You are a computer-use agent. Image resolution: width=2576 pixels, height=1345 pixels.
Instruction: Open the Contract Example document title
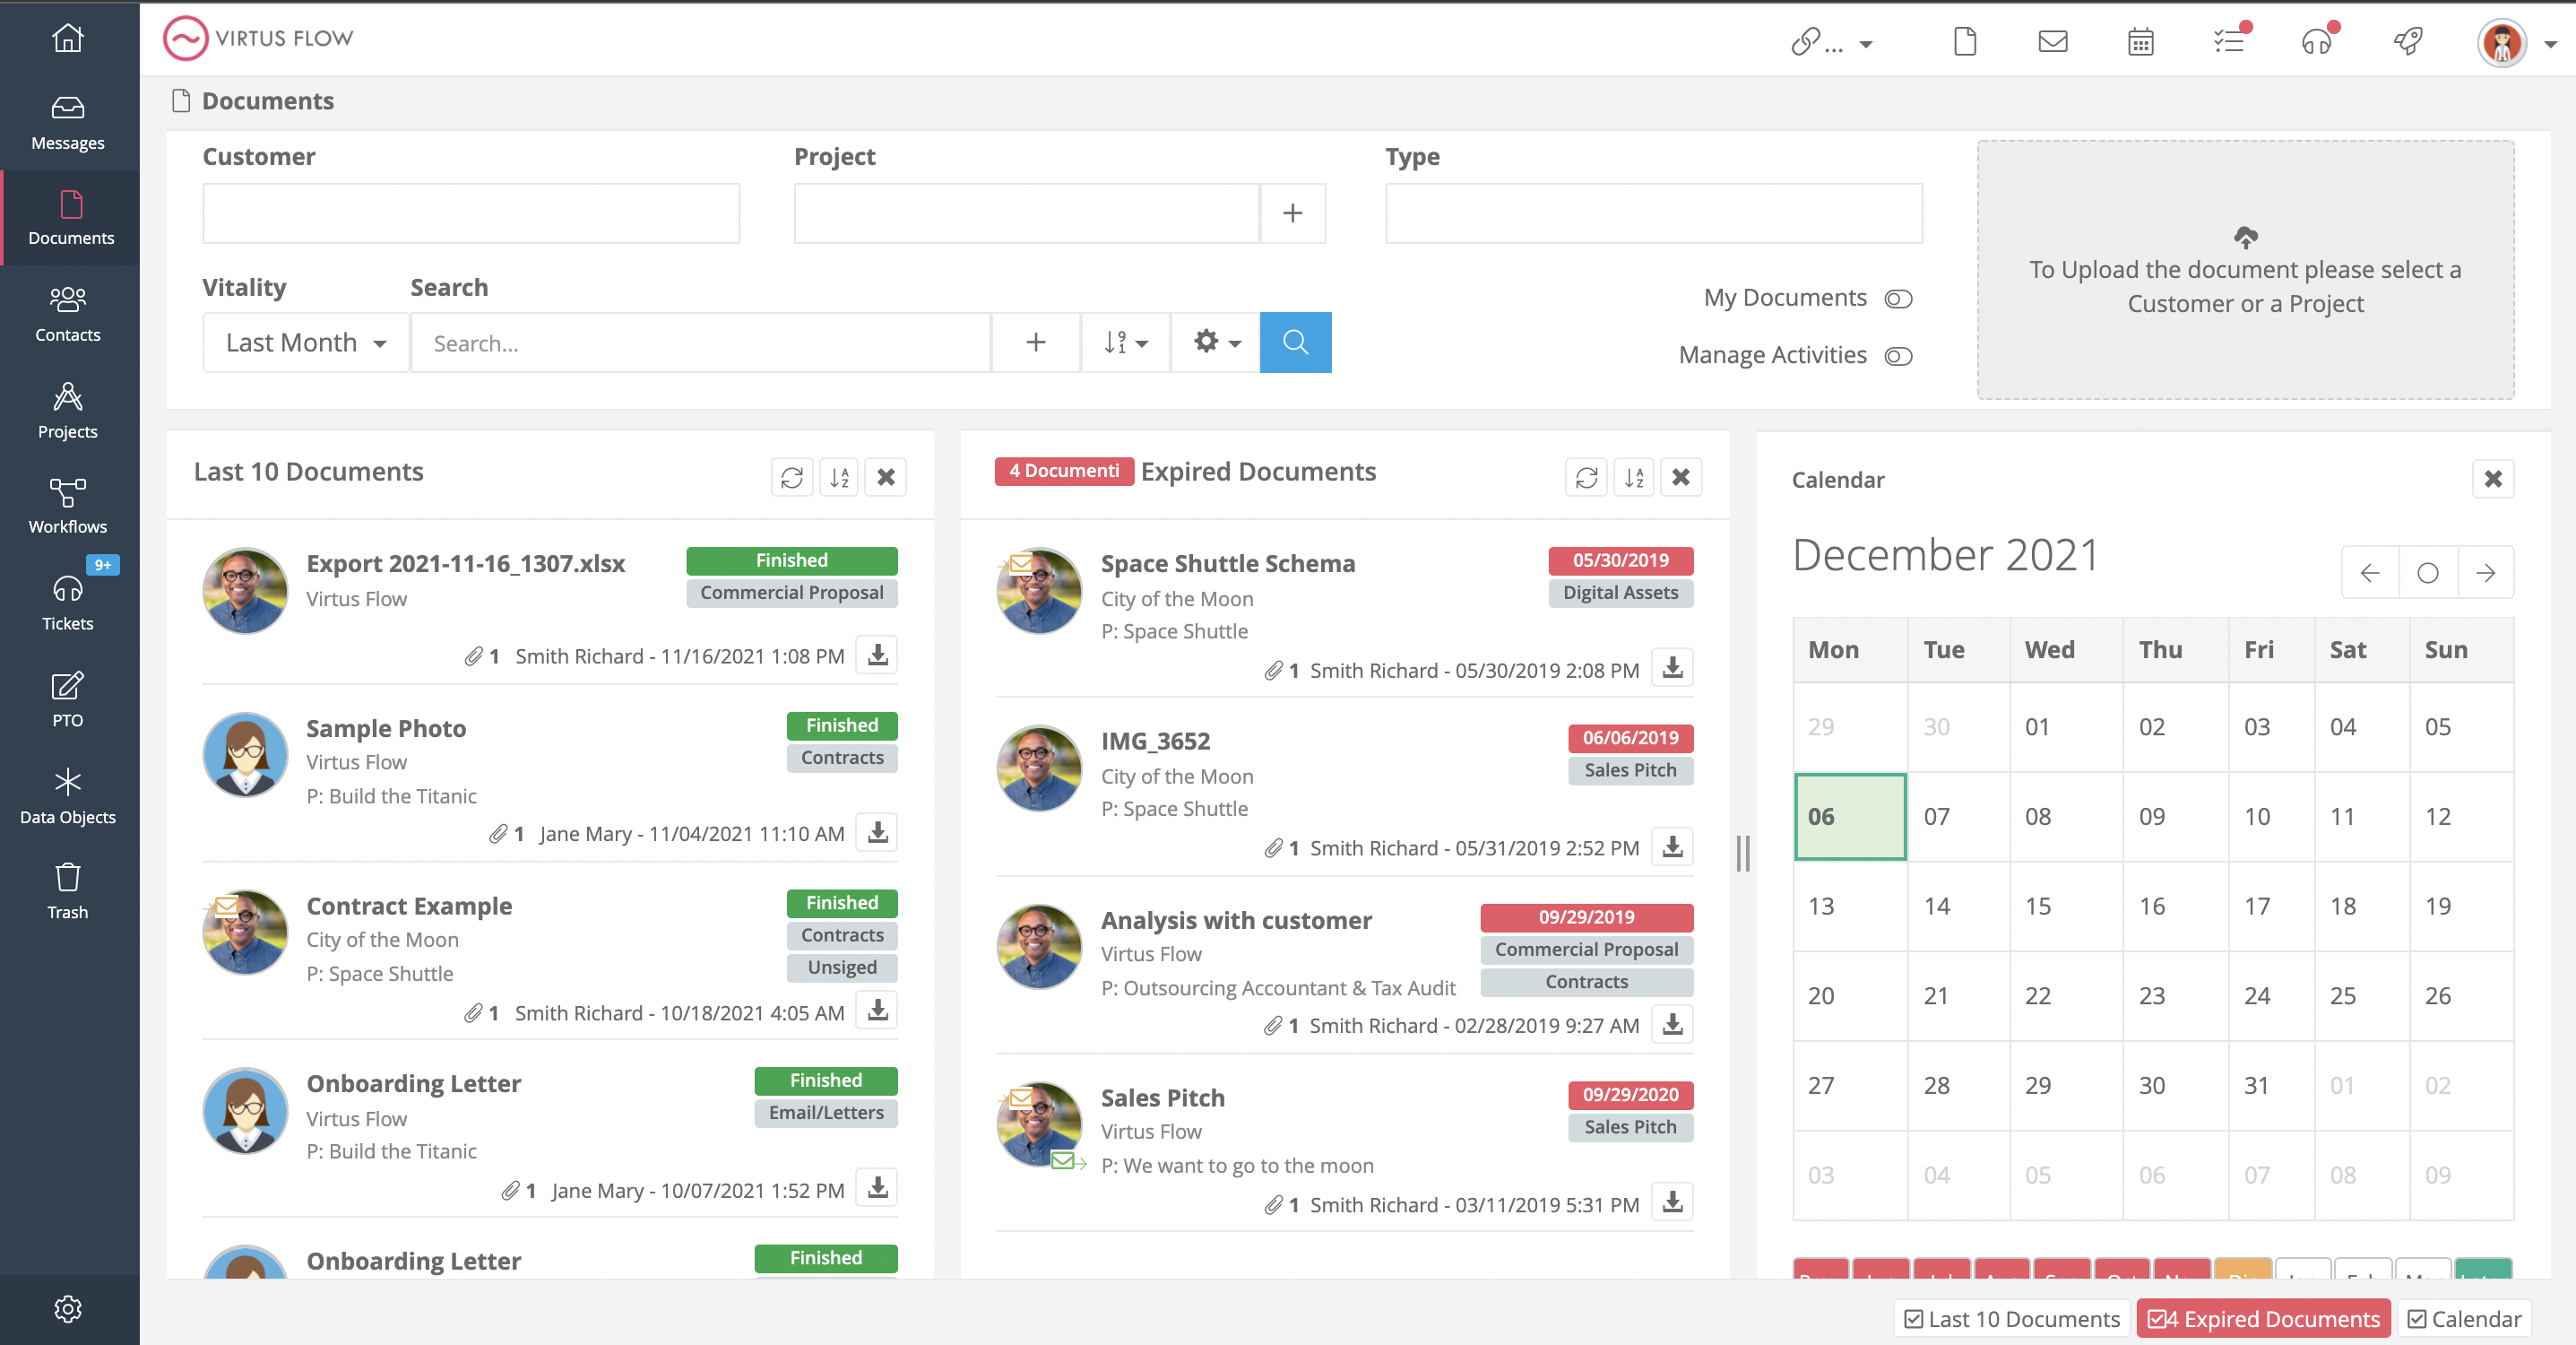click(x=408, y=906)
